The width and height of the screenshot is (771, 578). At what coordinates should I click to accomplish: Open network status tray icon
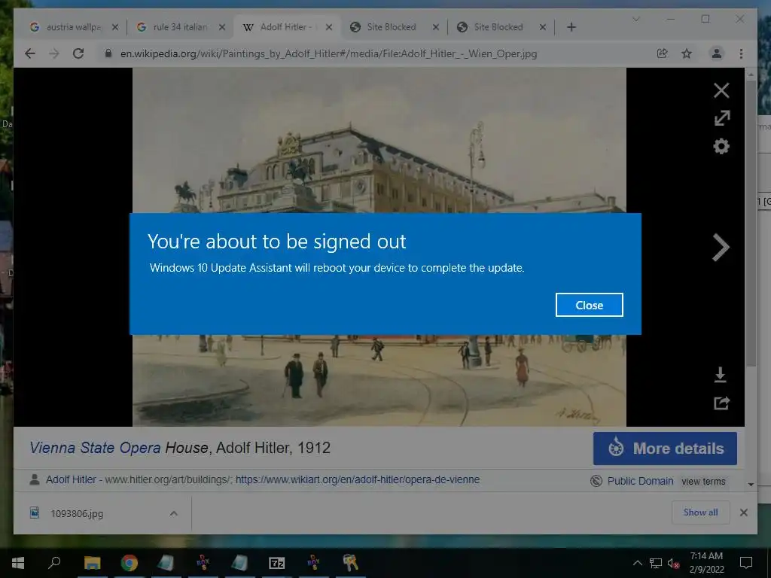pos(656,563)
